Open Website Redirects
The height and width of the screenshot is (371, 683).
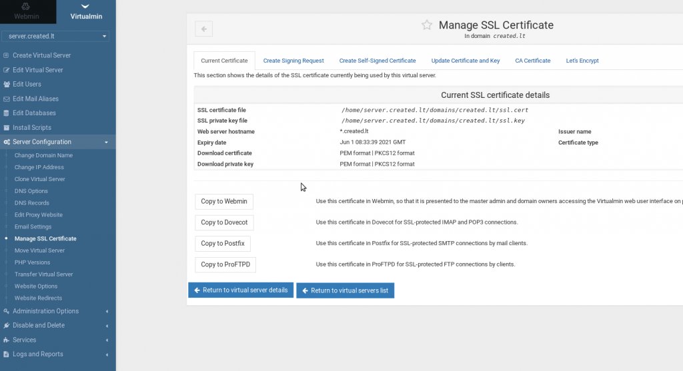point(38,298)
